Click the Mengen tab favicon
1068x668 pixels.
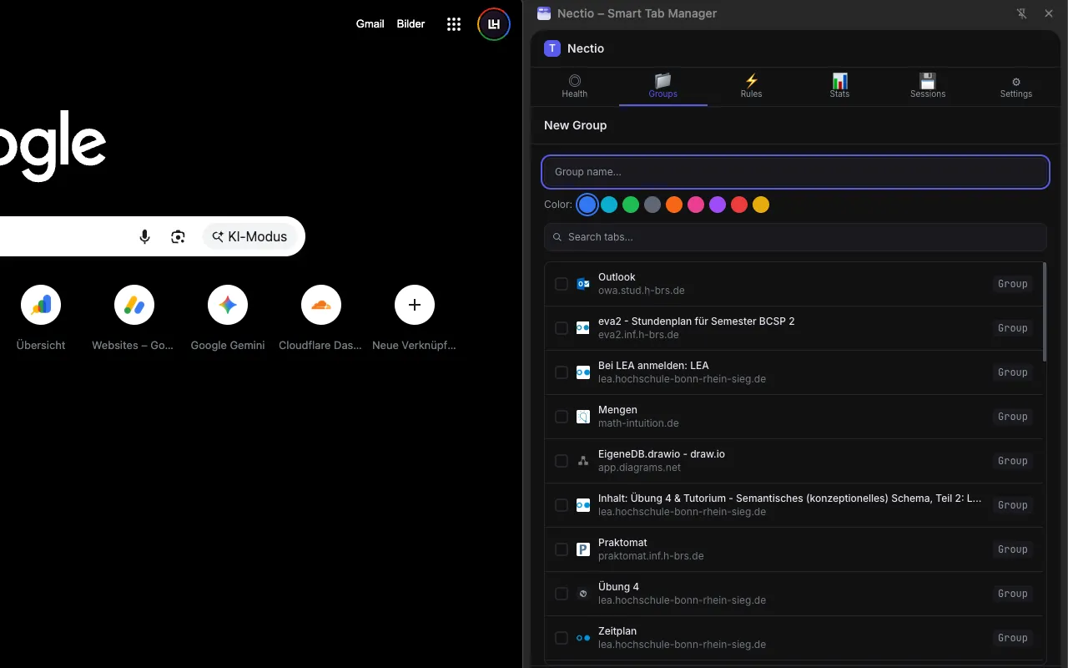click(x=583, y=417)
